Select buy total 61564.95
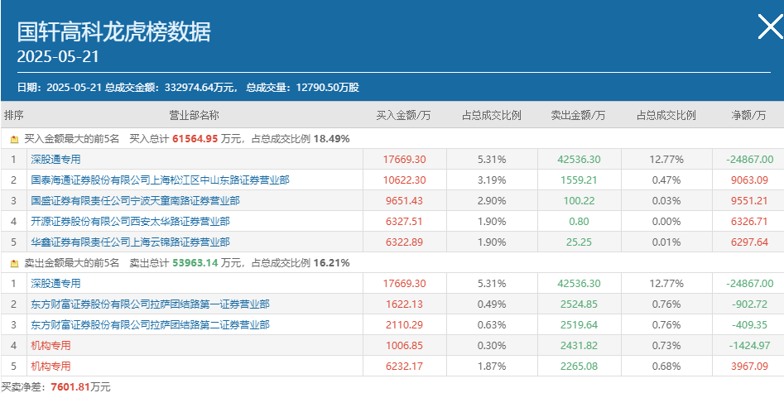Screen dimensions: 784x393 (x=195, y=139)
